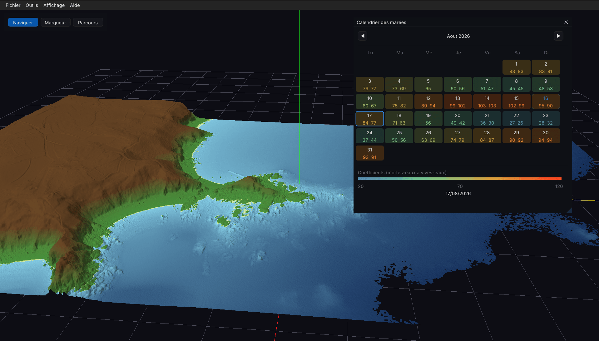Screen dimensions: 599x341
Task: Select day 5 with coefficient 65
Action: pos(428,85)
